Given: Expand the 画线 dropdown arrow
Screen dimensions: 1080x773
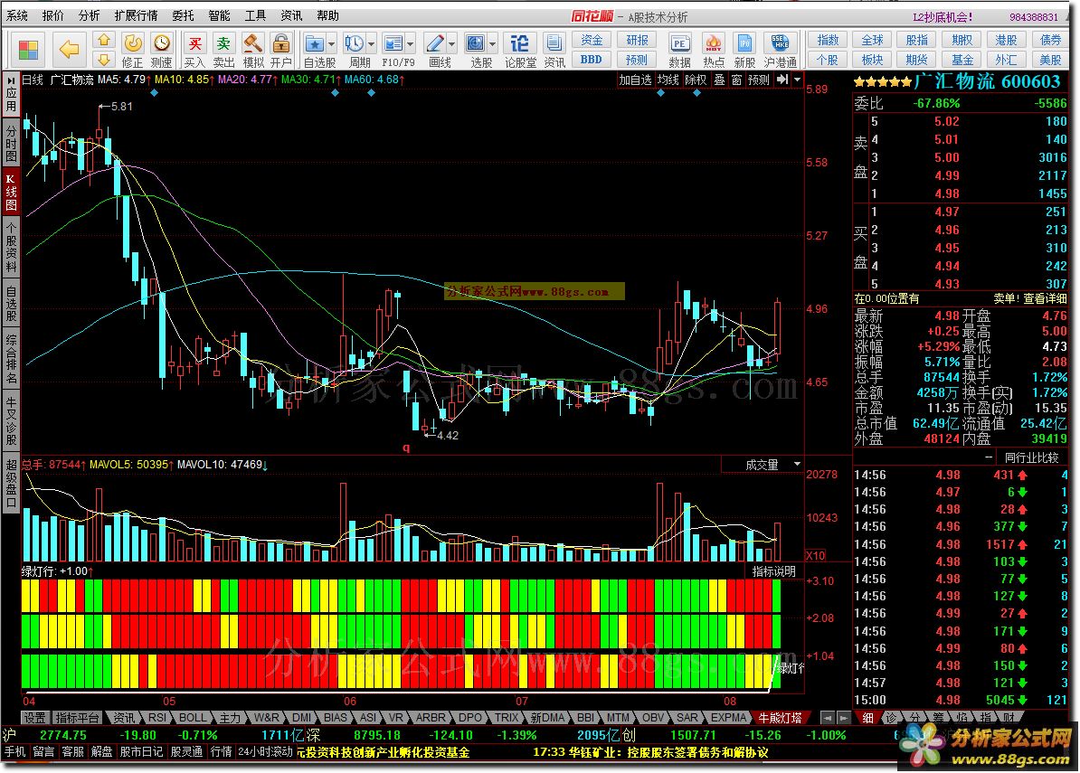Looking at the screenshot, I should [x=452, y=44].
